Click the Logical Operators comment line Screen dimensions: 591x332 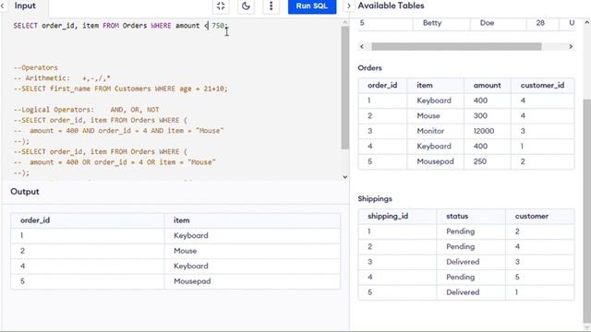pyautogui.click(x=86, y=110)
